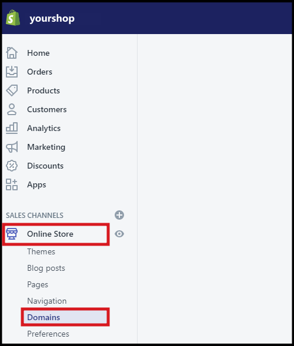Click the Orders inbox icon
The image size is (294, 346).
[x=12, y=72]
